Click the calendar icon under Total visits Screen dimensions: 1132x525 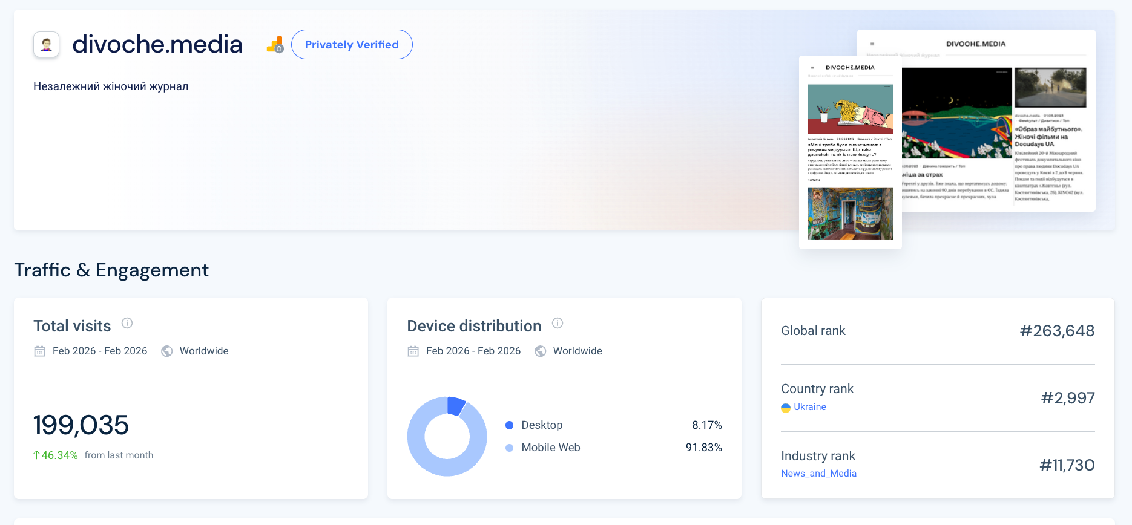click(40, 351)
